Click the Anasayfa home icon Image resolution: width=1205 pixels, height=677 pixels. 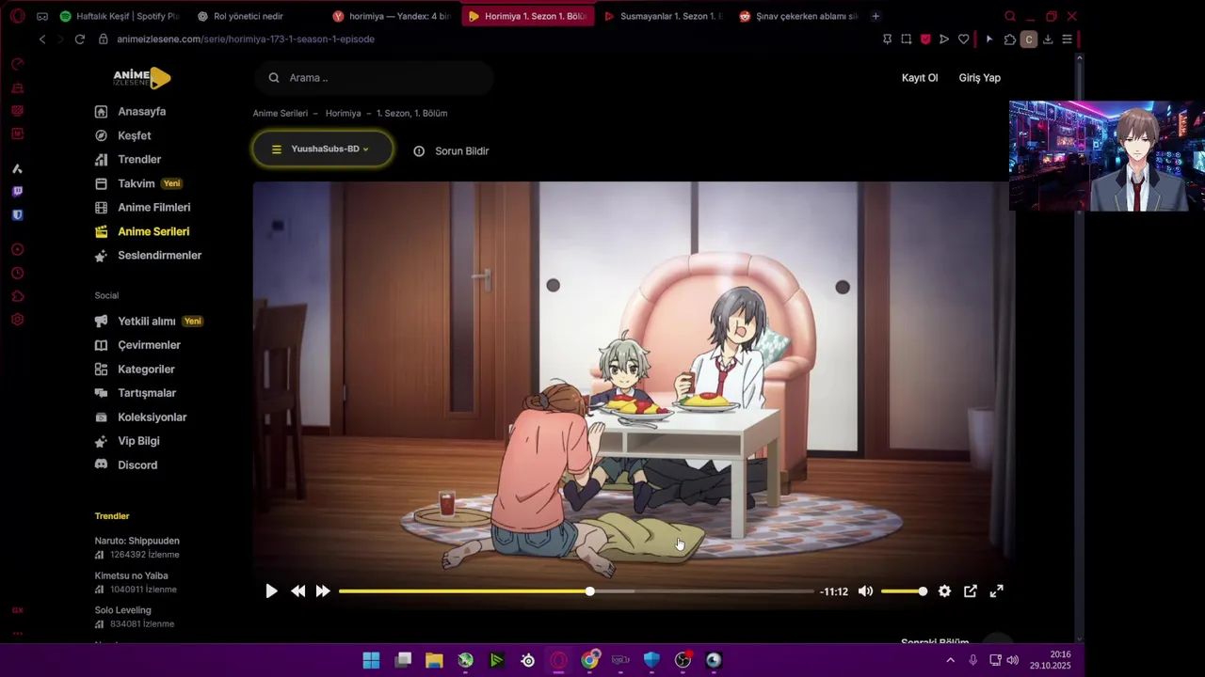click(x=101, y=111)
